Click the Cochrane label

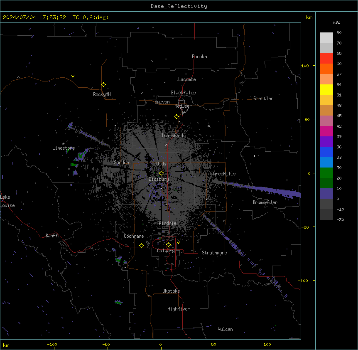click(134, 236)
